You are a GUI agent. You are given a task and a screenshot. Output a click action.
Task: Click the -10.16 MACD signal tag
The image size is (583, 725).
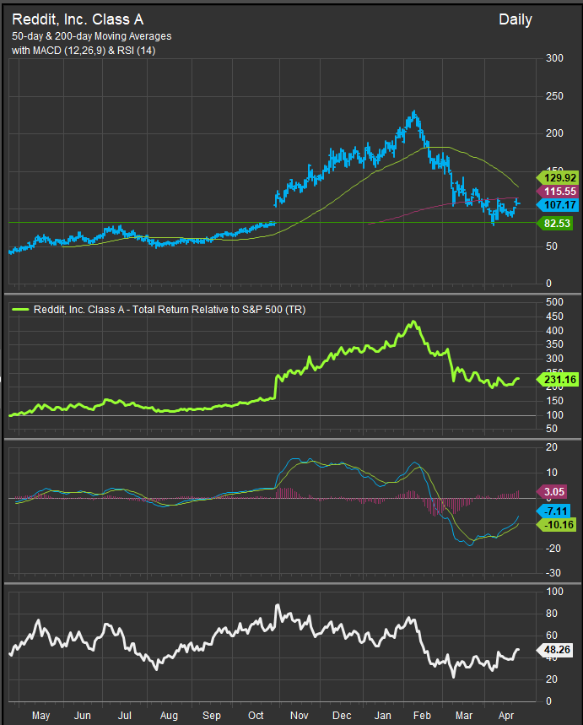point(556,525)
